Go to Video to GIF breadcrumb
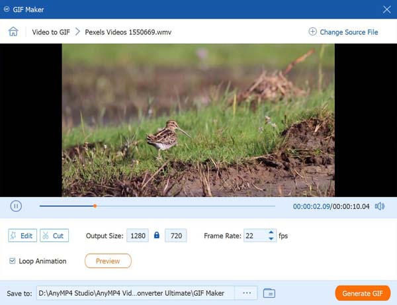 pos(50,32)
